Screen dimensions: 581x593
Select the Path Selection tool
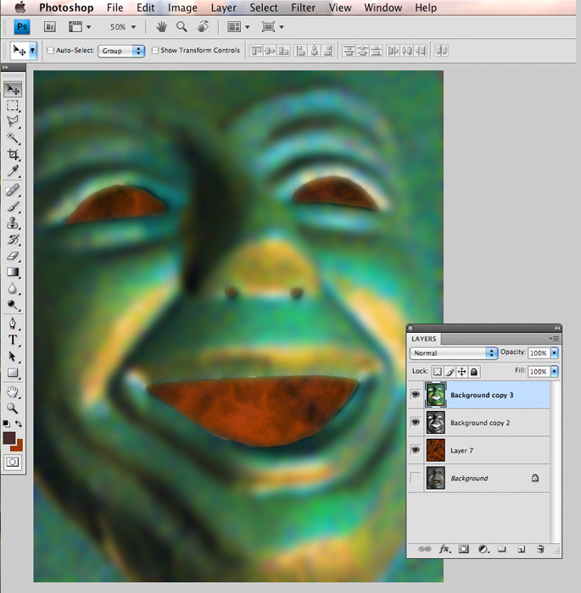(x=13, y=357)
